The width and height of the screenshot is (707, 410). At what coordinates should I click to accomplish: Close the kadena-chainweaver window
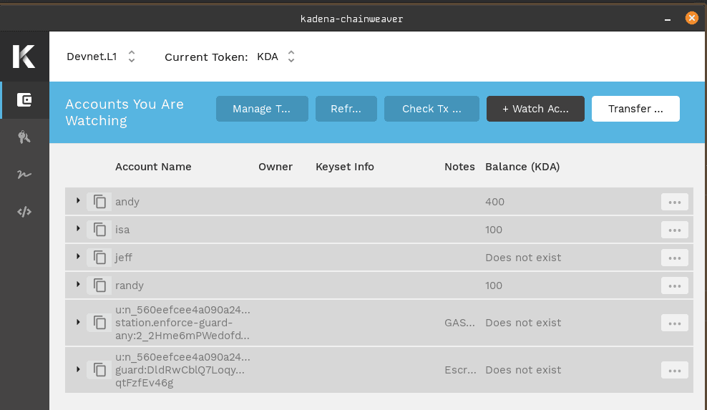(x=692, y=18)
